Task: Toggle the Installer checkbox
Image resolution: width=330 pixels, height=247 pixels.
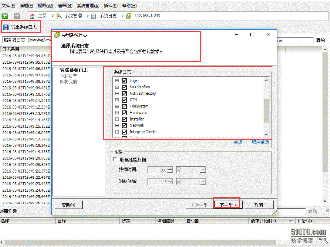Action: coord(124,119)
